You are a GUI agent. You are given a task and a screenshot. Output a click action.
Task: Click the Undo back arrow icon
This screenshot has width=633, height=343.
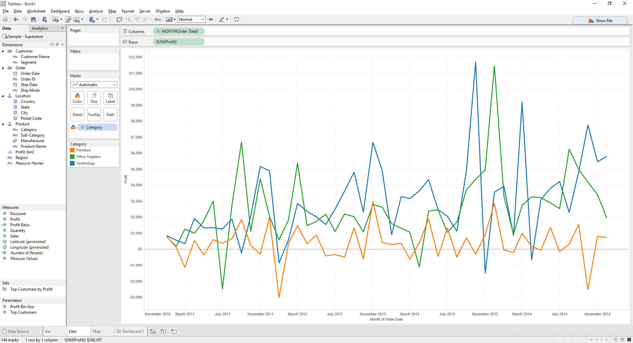coord(16,20)
